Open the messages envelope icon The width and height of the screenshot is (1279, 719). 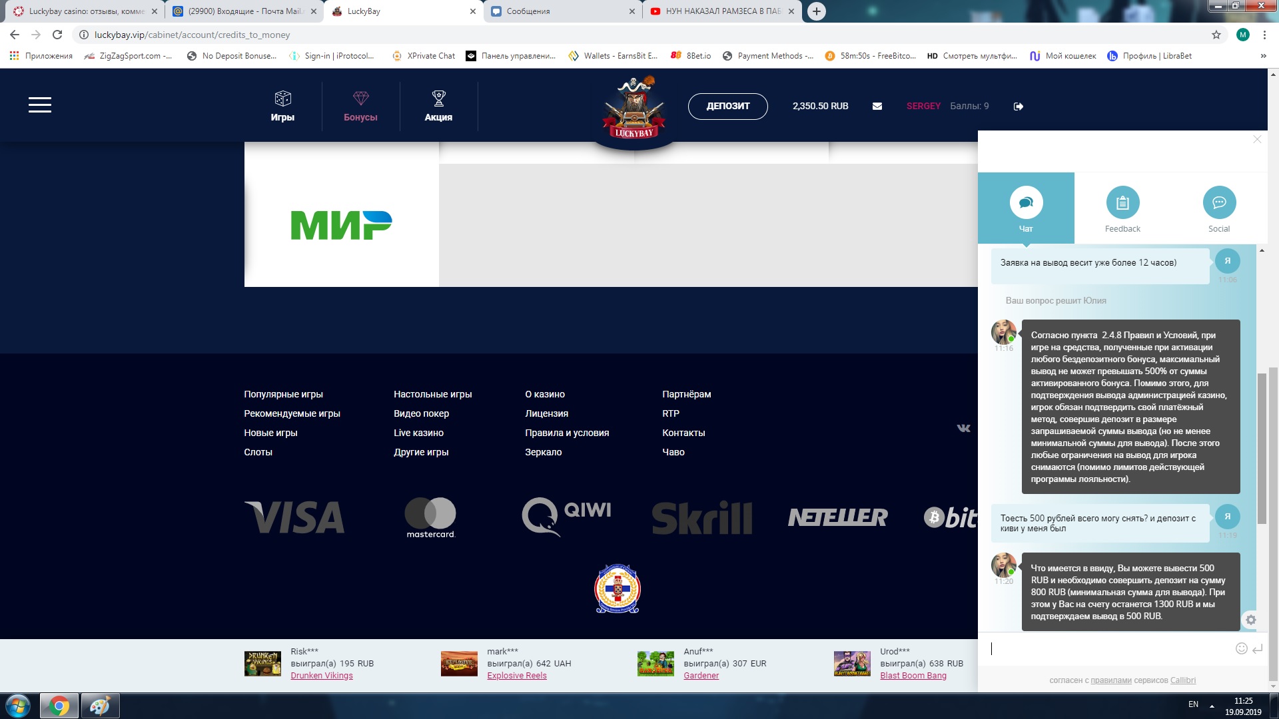pos(877,106)
